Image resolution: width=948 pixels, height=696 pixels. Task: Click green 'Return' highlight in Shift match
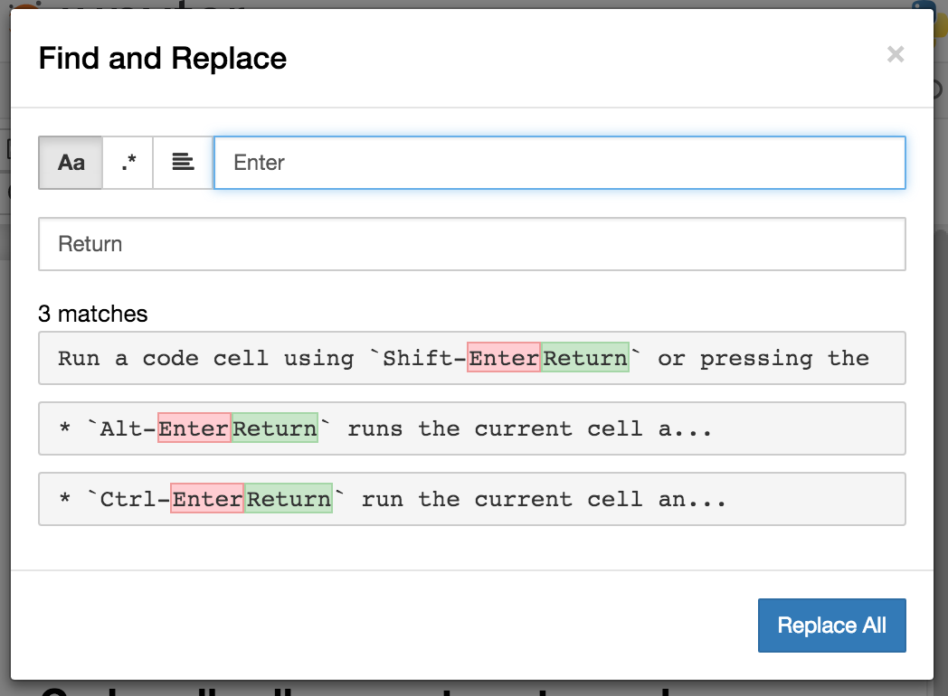[585, 358]
